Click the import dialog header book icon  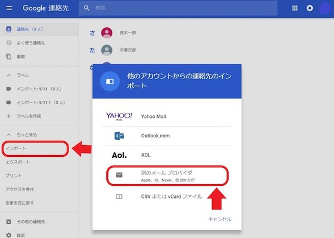point(110,81)
